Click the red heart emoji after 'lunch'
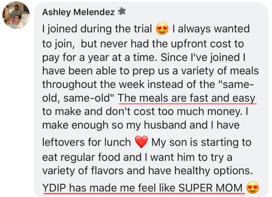 click(141, 142)
